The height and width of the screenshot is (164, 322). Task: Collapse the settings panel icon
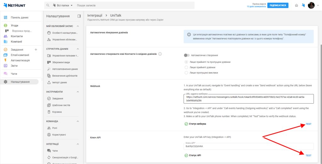[x=79, y=16]
